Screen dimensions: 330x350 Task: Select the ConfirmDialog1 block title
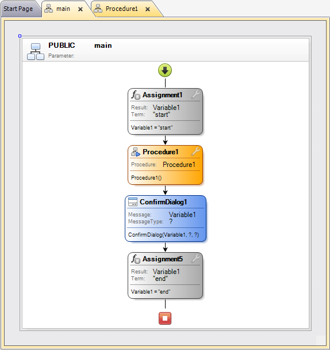tap(163, 202)
